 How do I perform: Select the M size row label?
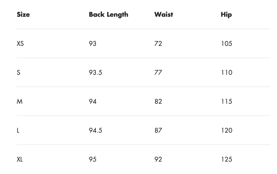point(19,101)
